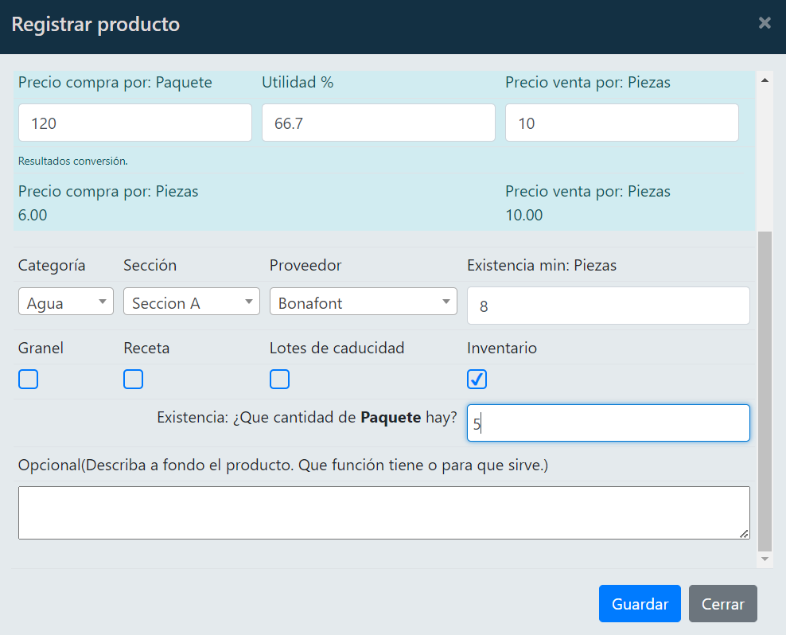This screenshot has height=635, width=786.
Task: Close the Registrar producto dialog with X
Action: (765, 23)
